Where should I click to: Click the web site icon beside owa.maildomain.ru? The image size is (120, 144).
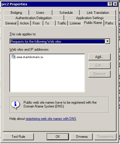13,57
